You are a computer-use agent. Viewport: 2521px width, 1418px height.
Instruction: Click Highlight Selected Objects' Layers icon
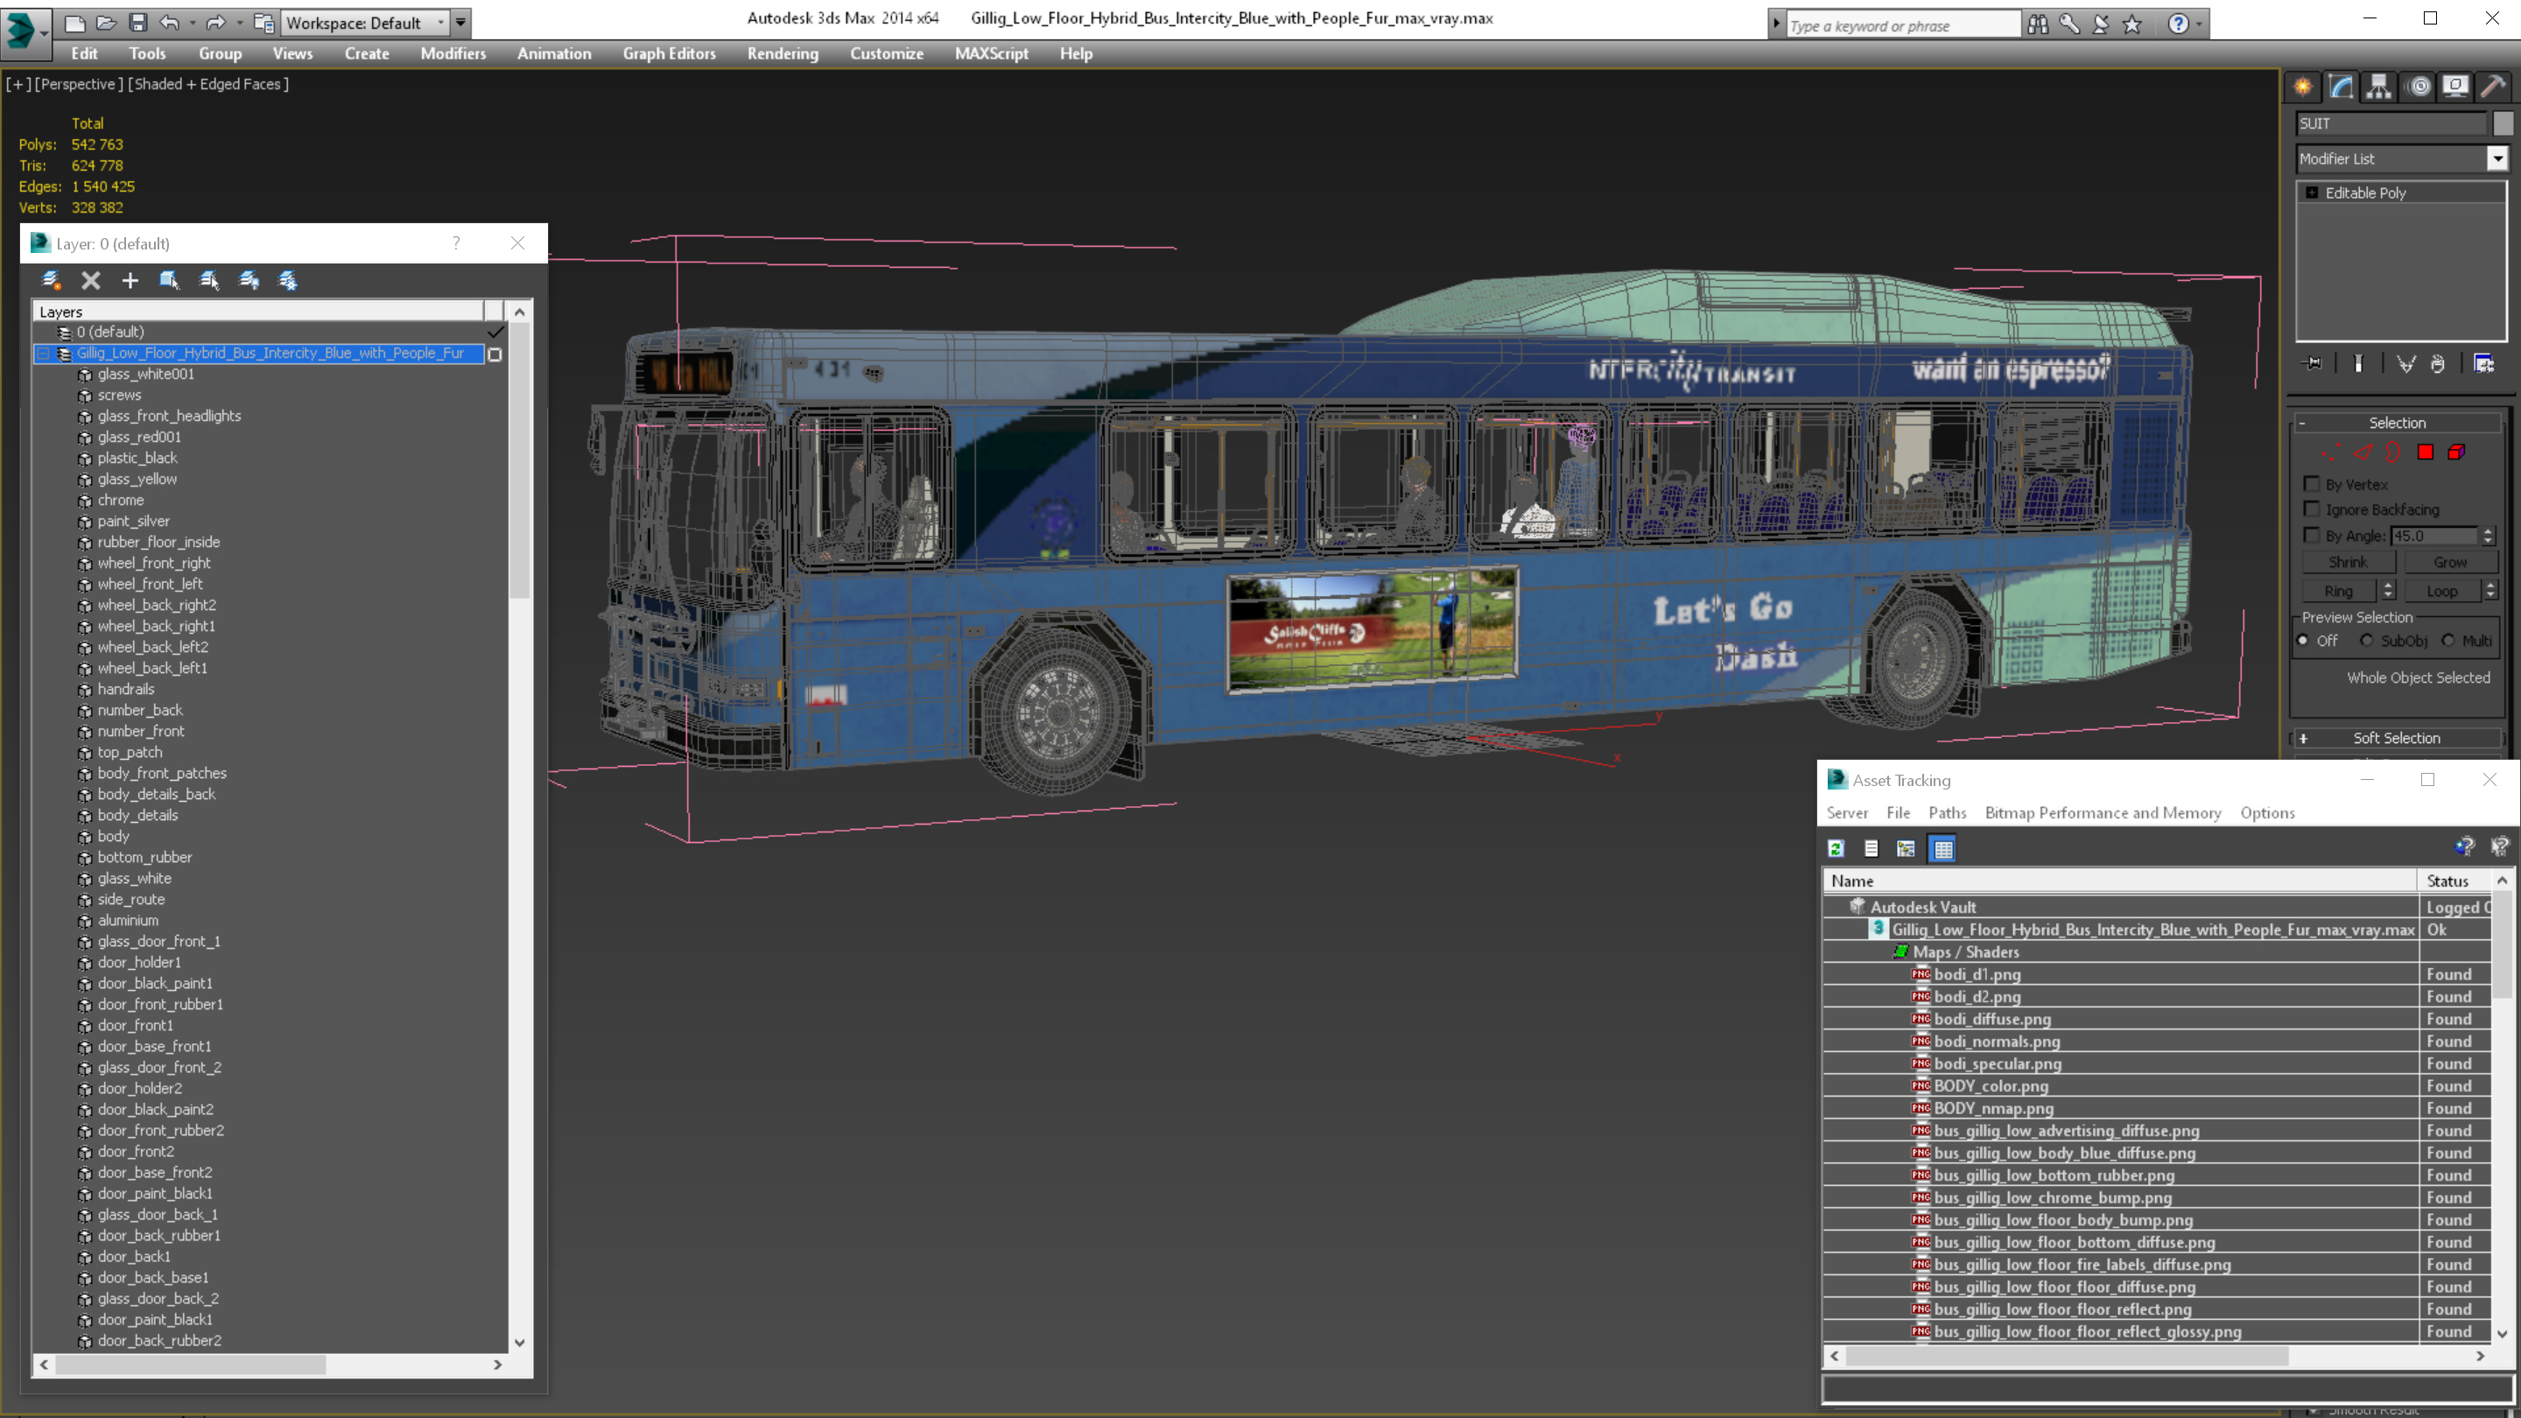[209, 281]
